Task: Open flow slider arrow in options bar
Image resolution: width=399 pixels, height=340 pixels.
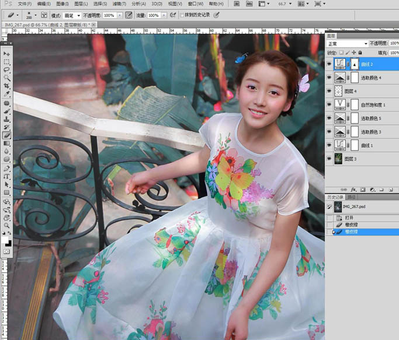Action: tap(164, 16)
